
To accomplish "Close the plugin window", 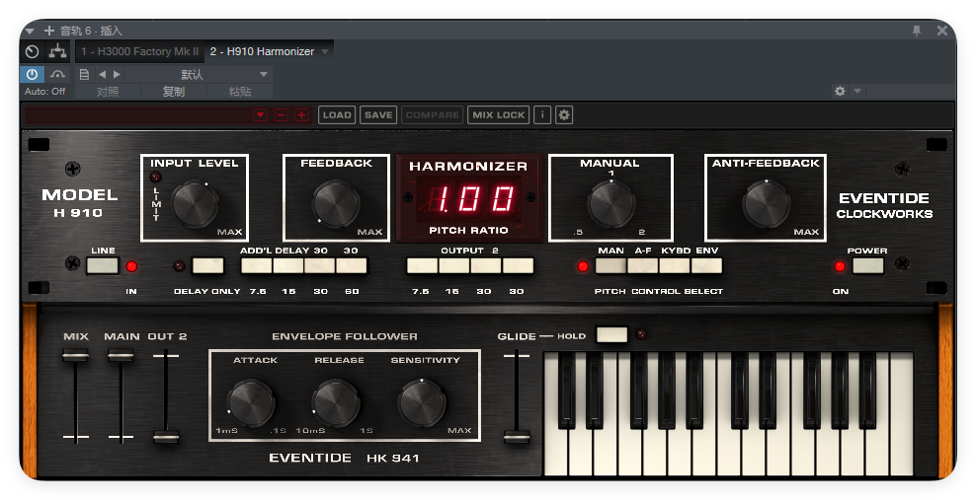I will coord(942,31).
